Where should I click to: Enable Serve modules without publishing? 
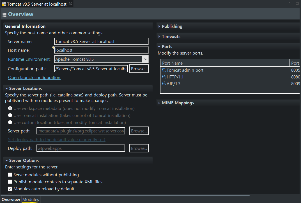pyautogui.click(x=10, y=175)
